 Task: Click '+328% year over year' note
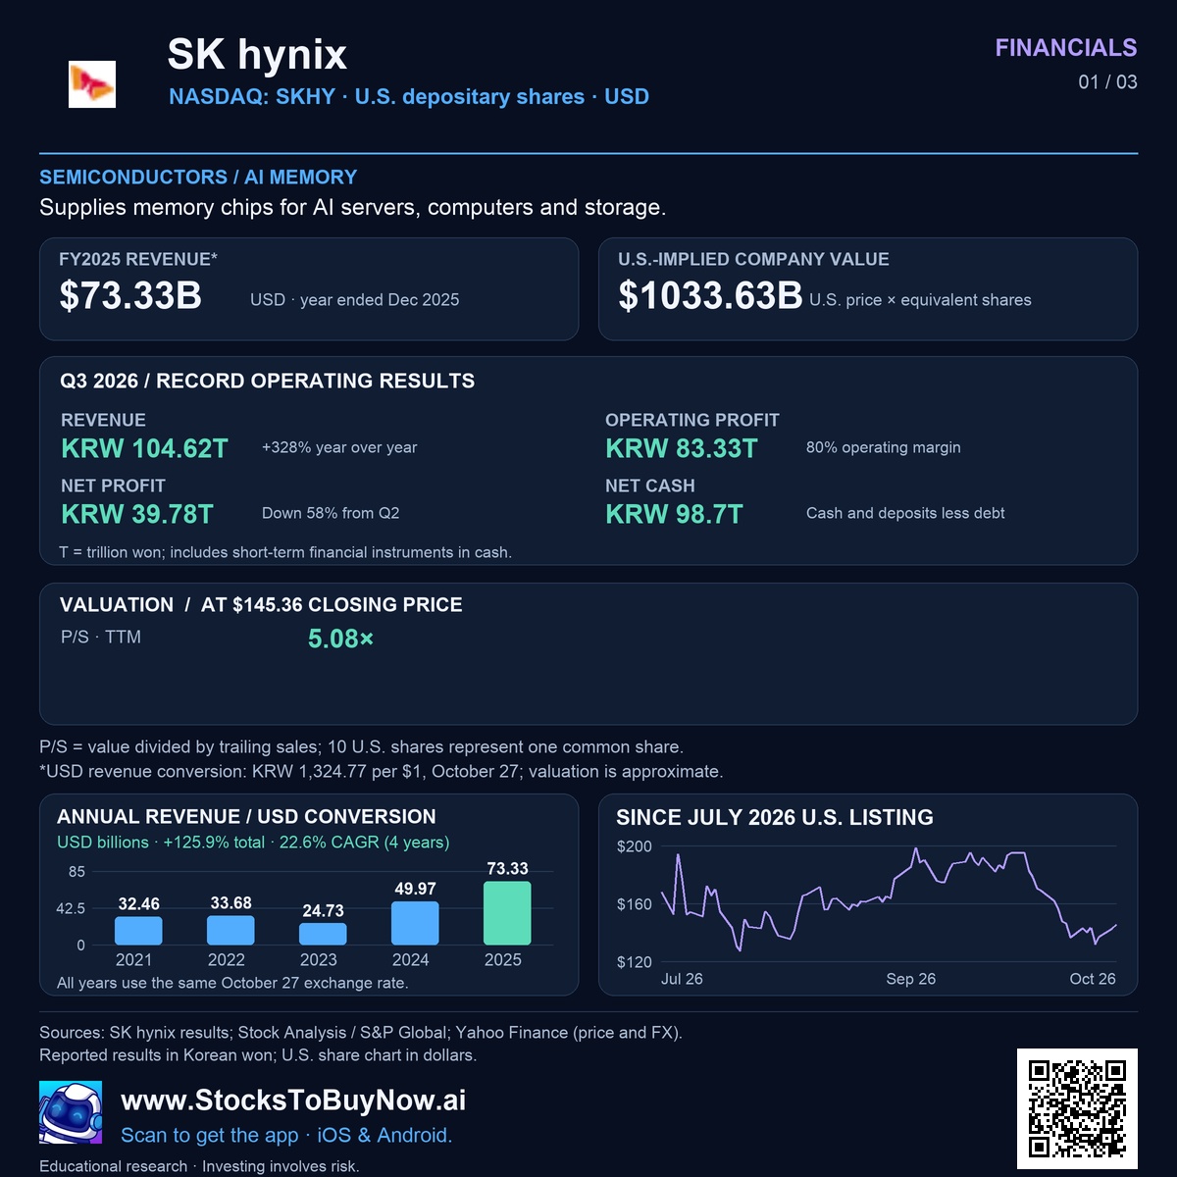(339, 447)
